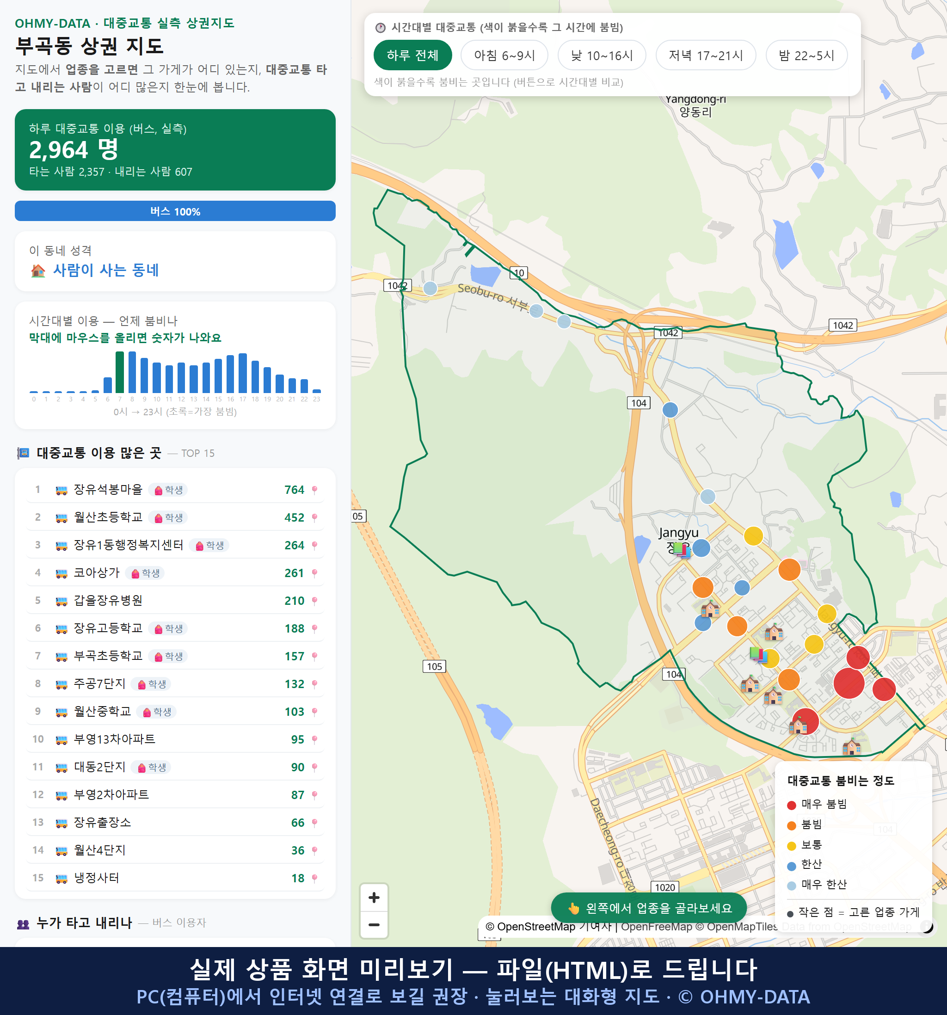The height and width of the screenshot is (1015, 947).
Task: Click the pin icon for 부영13차아파트
Action: tap(314, 740)
